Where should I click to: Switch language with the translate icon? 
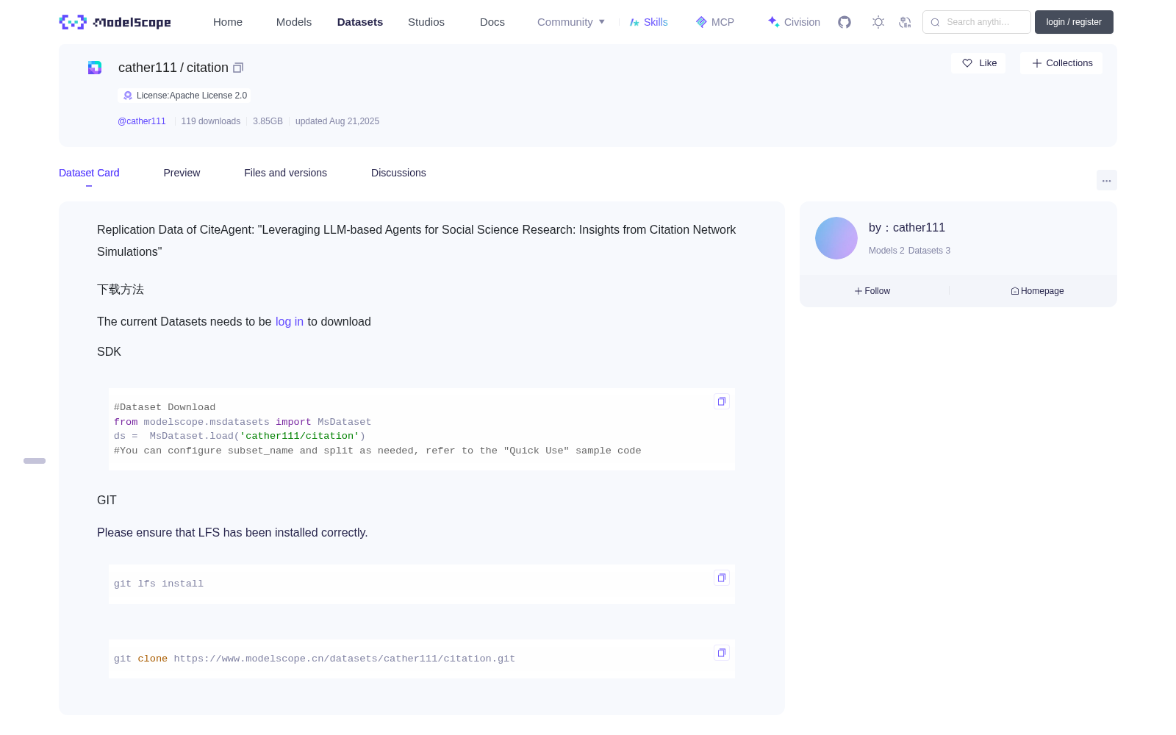tap(905, 22)
